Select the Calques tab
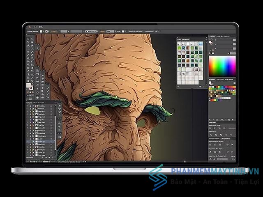The height and width of the screenshot is (197, 263). pyautogui.click(x=29, y=103)
